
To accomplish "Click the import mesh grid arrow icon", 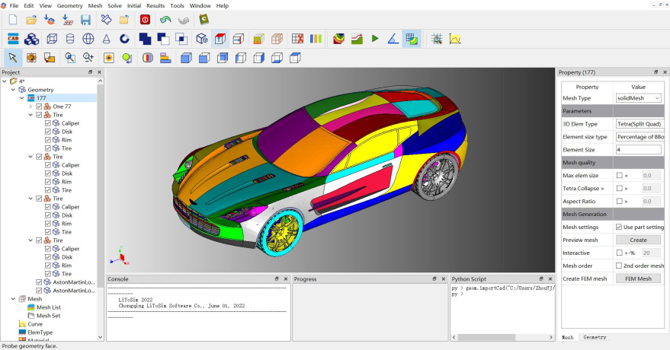I will click(x=67, y=20).
